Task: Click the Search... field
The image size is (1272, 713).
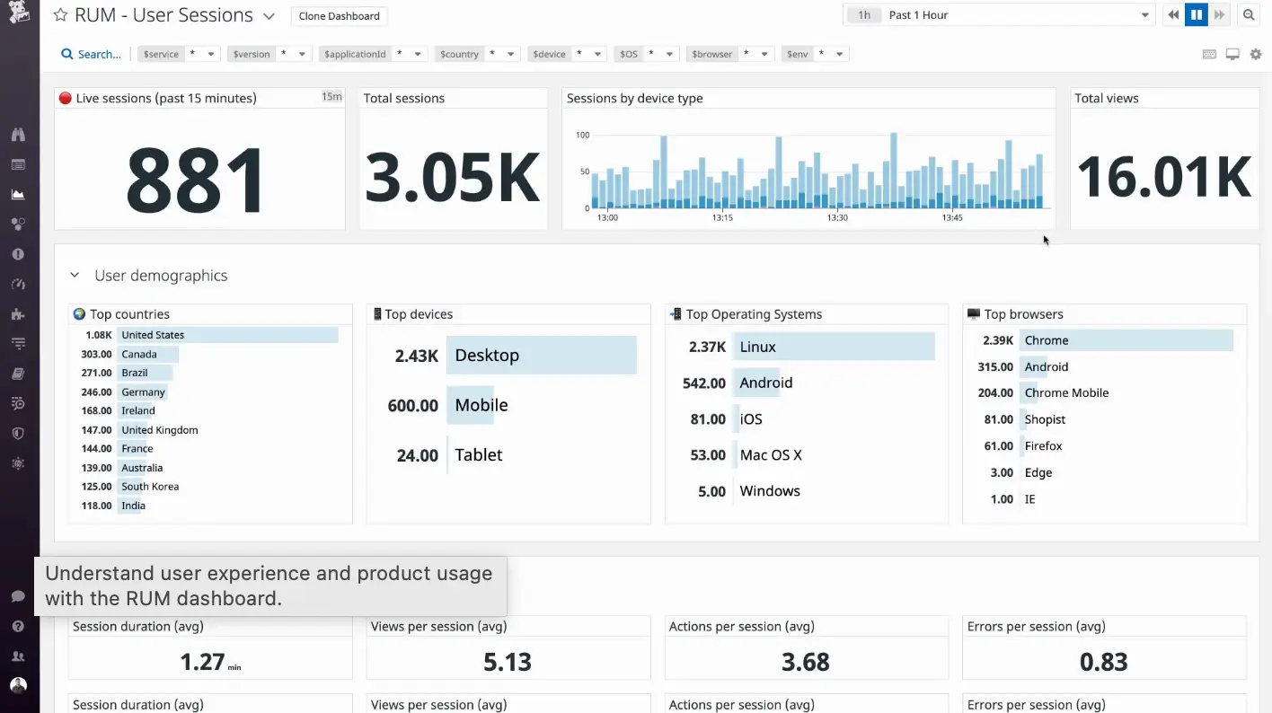Action: point(91,54)
